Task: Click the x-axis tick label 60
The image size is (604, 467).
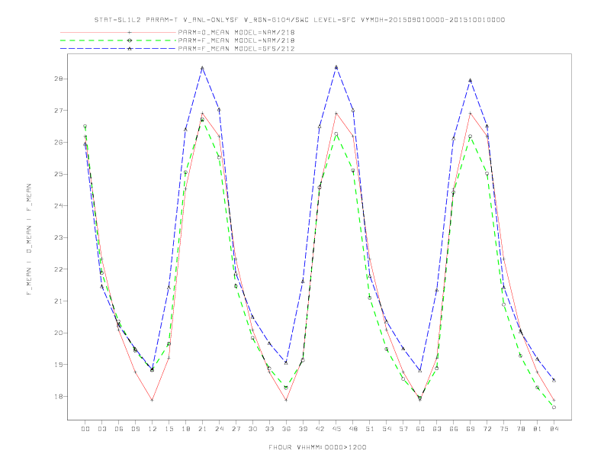Action: [420, 429]
